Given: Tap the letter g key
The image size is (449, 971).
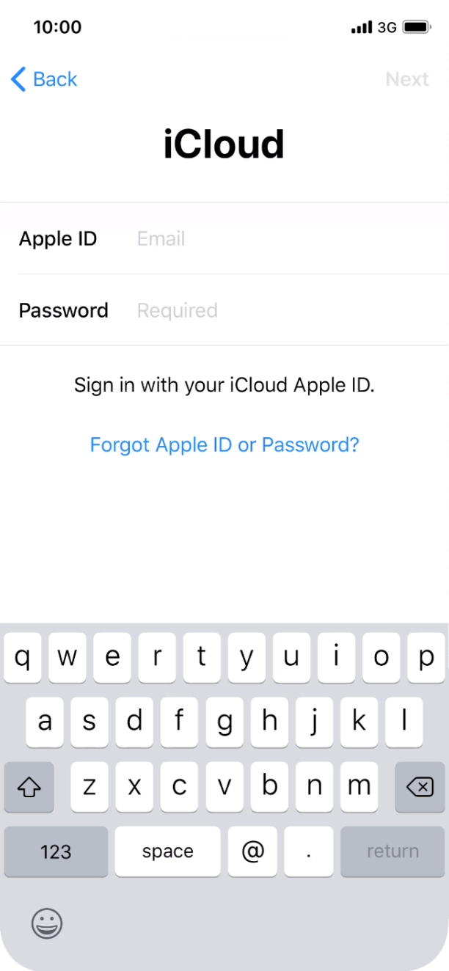Looking at the screenshot, I should point(224,722).
